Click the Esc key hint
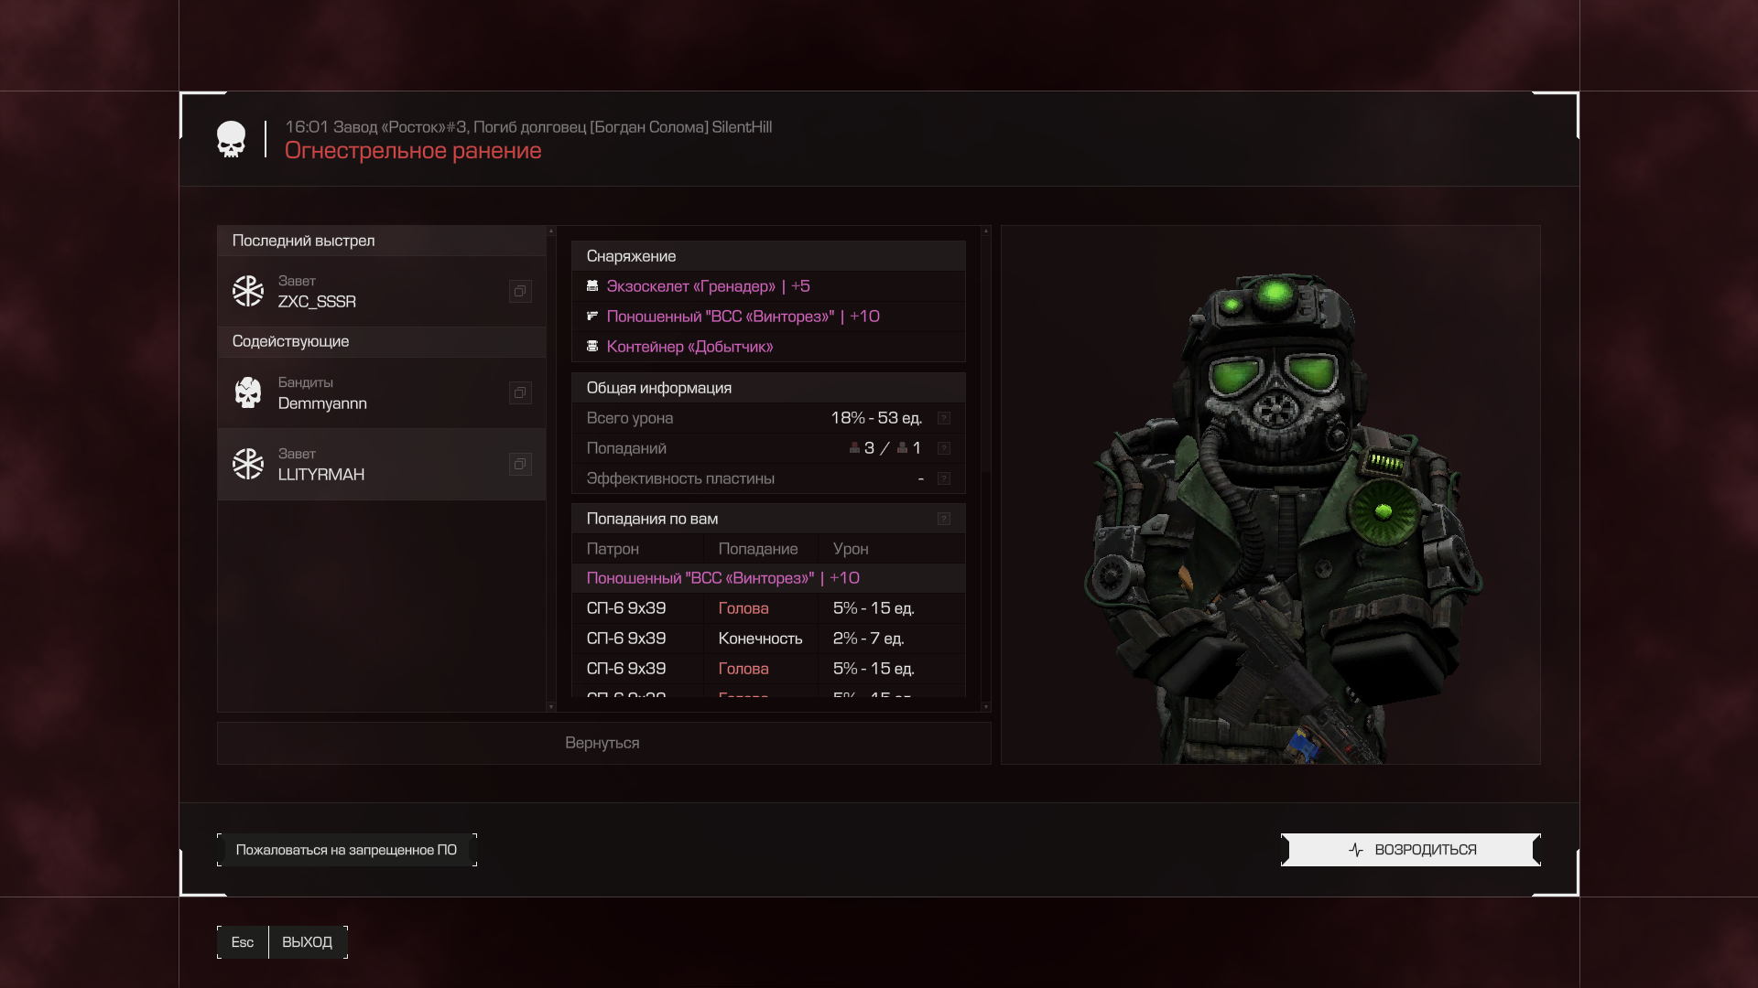The height and width of the screenshot is (988, 1758). tap(243, 942)
